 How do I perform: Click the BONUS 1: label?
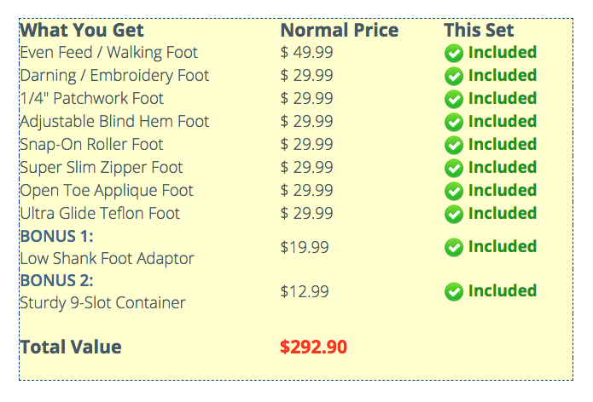(56, 235)
